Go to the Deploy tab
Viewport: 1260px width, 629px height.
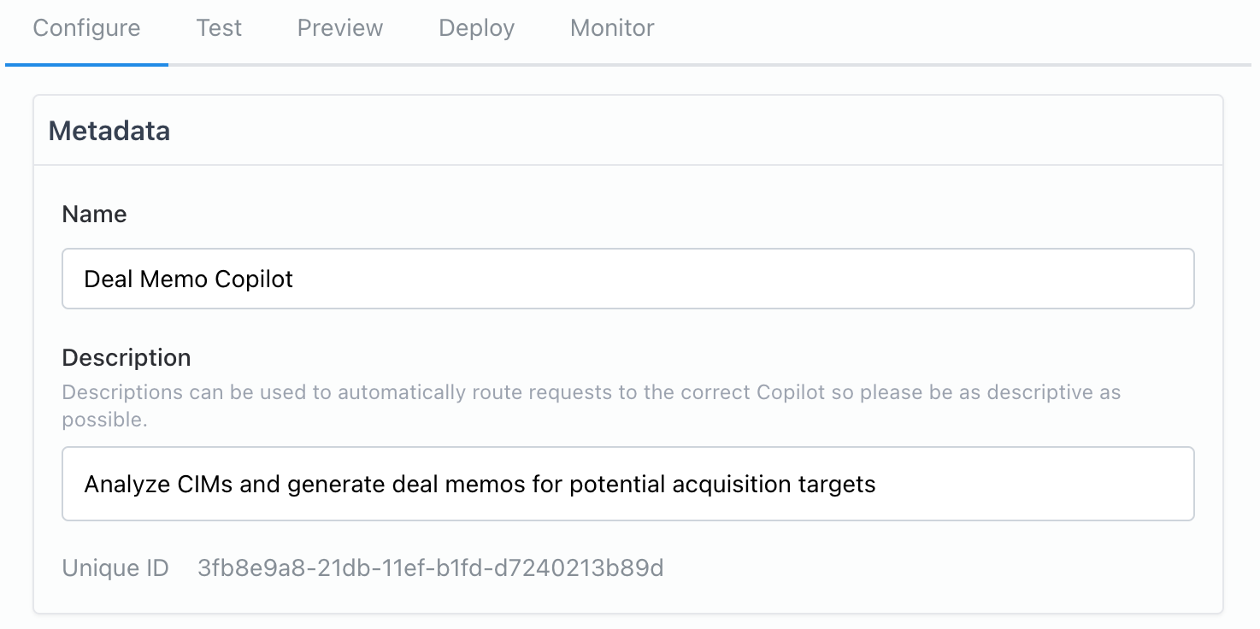point(476,28)
